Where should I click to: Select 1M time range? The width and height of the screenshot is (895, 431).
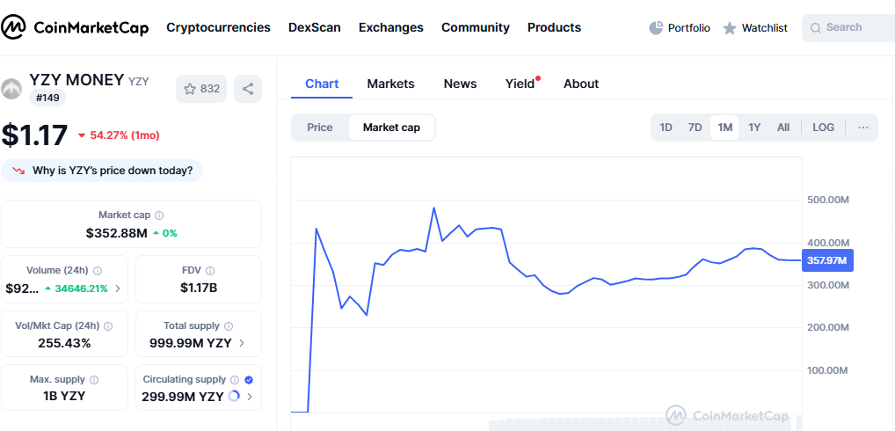(725, 128)
